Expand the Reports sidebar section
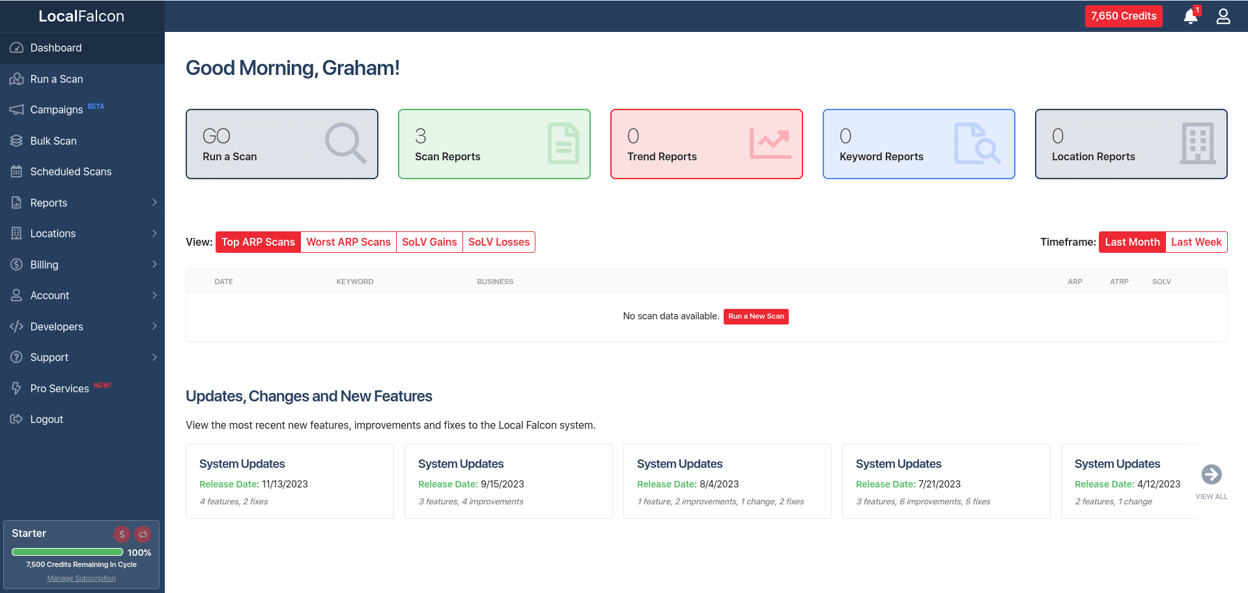The width and height of the screenshot is (1248, 593). click(x=48, y=203)
